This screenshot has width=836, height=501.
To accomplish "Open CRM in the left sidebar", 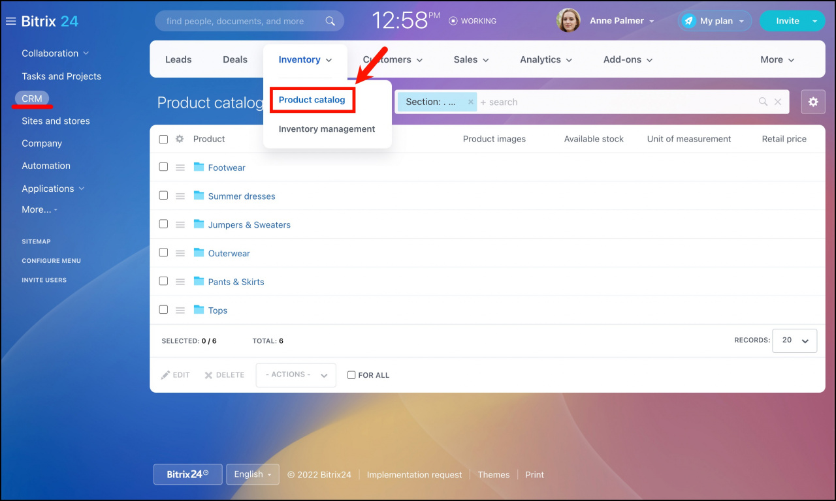I will pos(32,99).
